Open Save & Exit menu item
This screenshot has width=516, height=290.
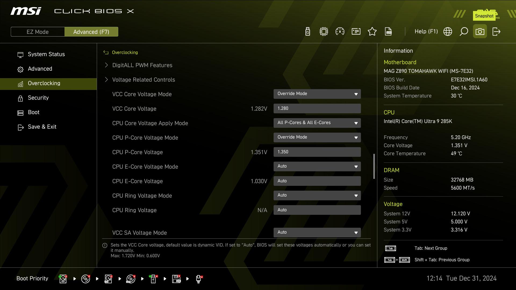42,127
